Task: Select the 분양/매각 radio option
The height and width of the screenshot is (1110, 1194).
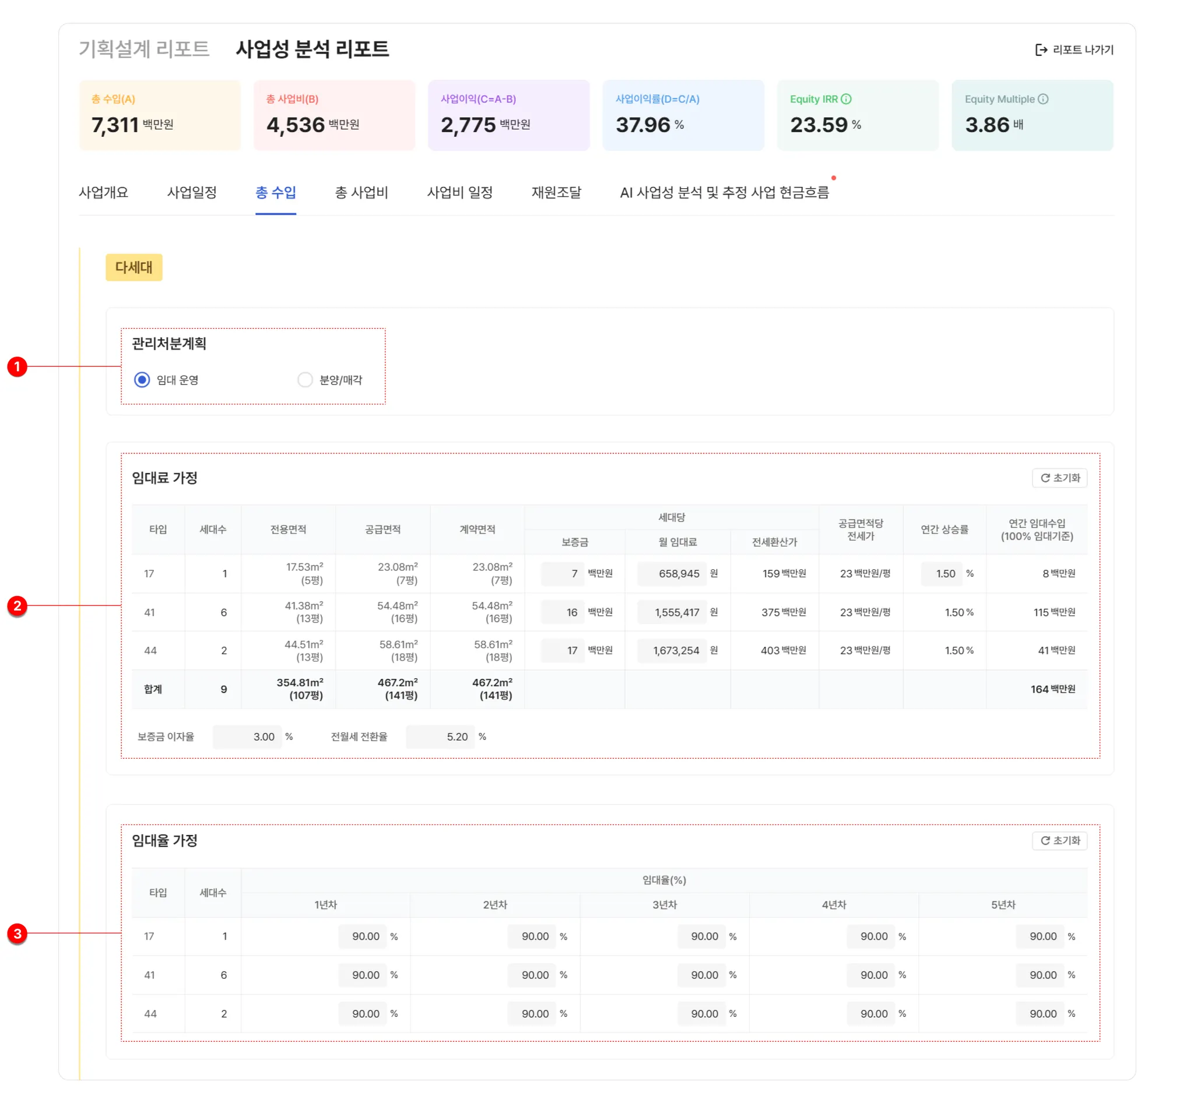Action: [305, 380]
